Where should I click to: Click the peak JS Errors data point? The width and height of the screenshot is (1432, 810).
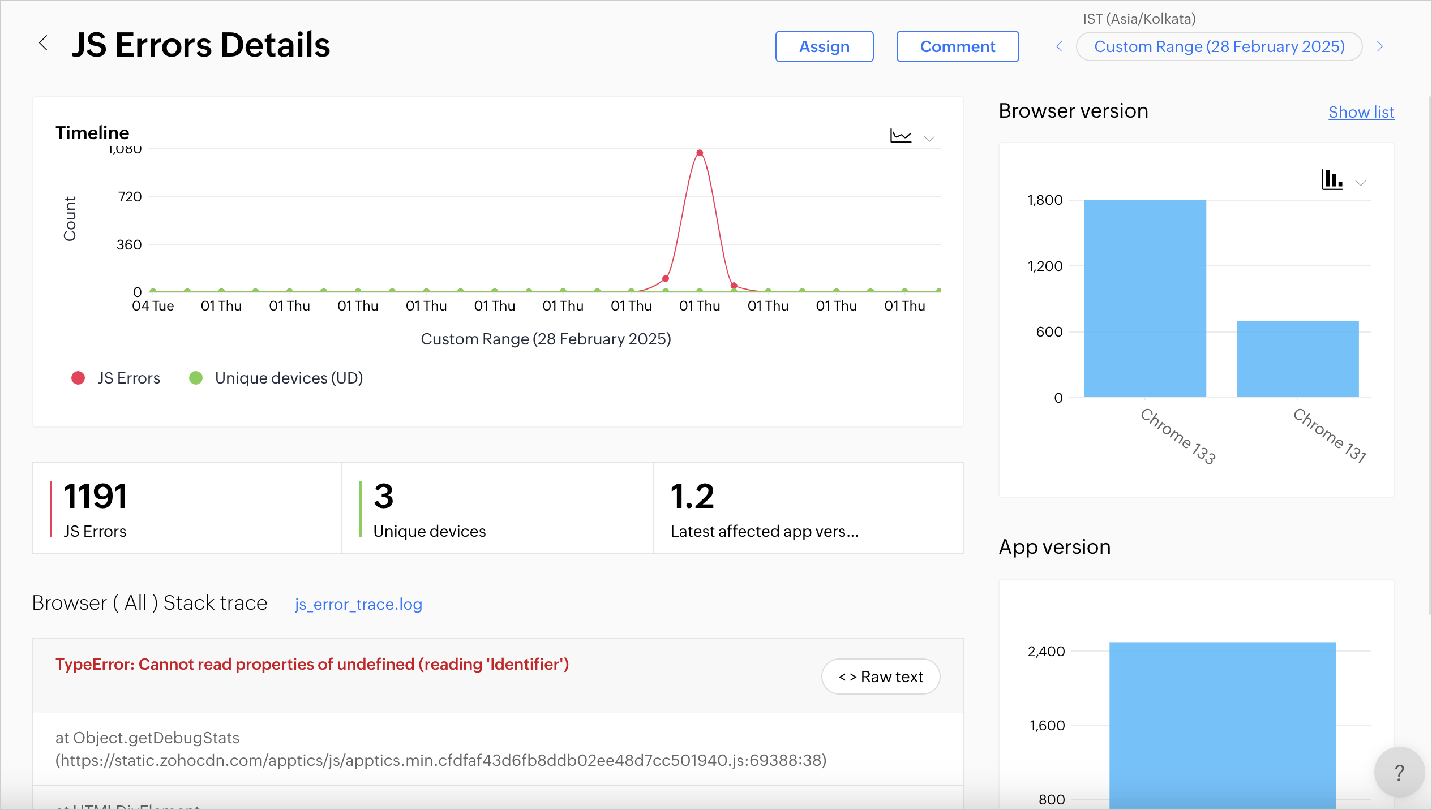tap(700, 153)
